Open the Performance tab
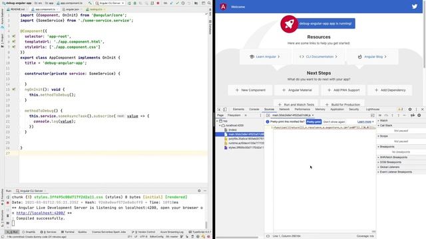Image resolution: width=426 pixels, height=239 pixels. (302, 109)
